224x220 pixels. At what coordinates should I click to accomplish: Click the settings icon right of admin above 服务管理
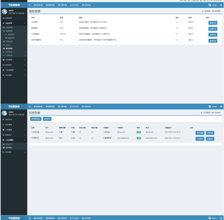point(221,5)
